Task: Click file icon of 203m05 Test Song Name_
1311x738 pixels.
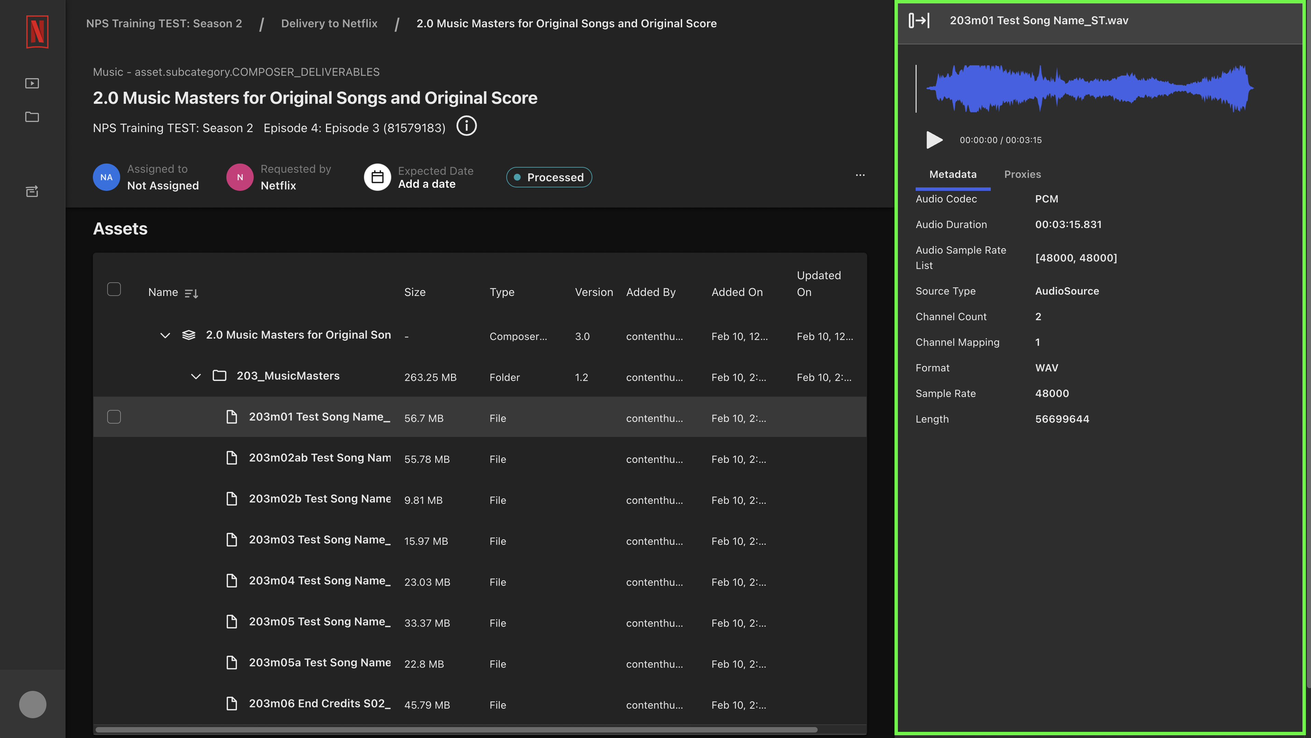Action: click(x=231, y=622)
